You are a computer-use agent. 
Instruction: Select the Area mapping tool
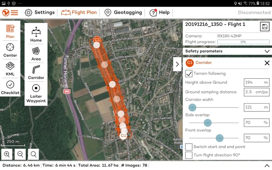[36, 53]
